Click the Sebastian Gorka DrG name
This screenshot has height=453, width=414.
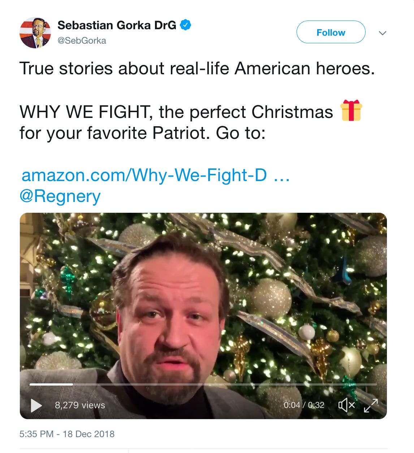tap(116, 25)
